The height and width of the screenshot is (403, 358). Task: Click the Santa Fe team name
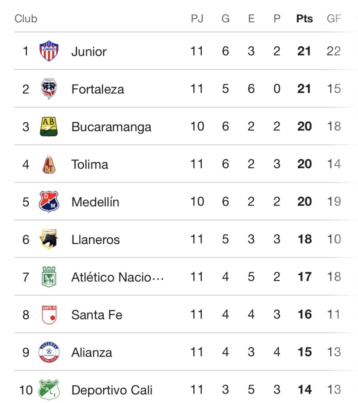[97, 314]
